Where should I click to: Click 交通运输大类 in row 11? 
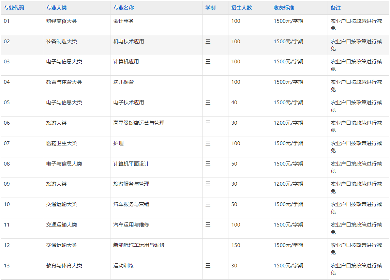[61, 224]
